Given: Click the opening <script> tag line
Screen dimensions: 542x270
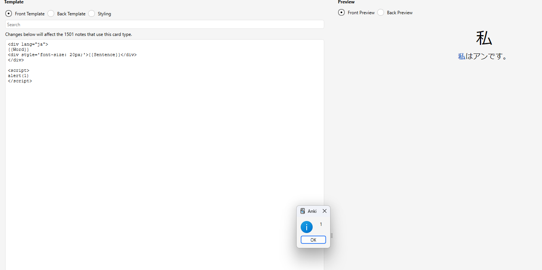Looking at the screenshot, I should point(18,70).
